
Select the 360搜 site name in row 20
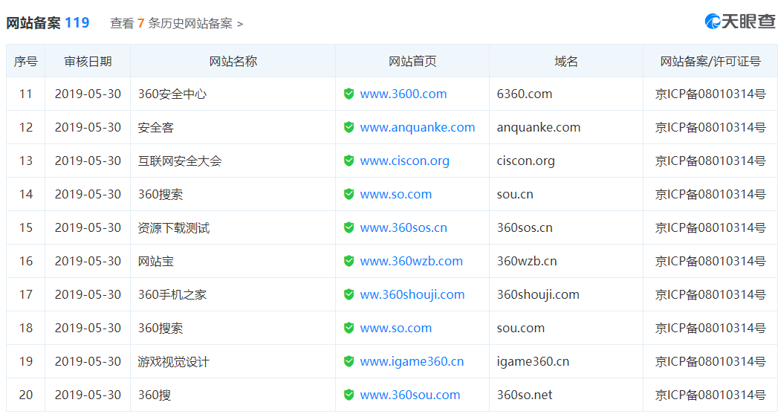[x=155, y=395]
